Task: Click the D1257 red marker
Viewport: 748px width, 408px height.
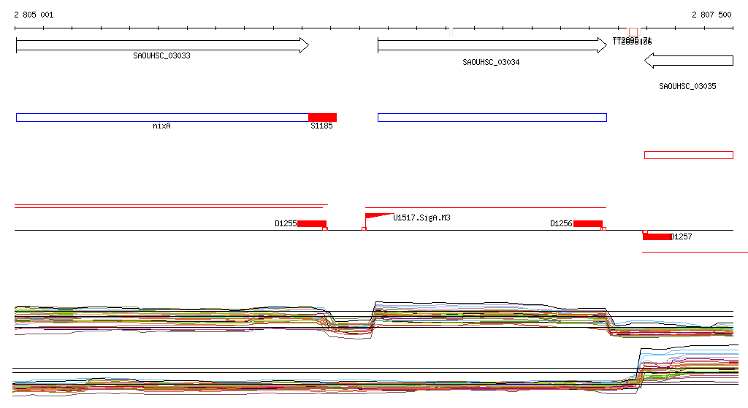Action: (657, 236)
